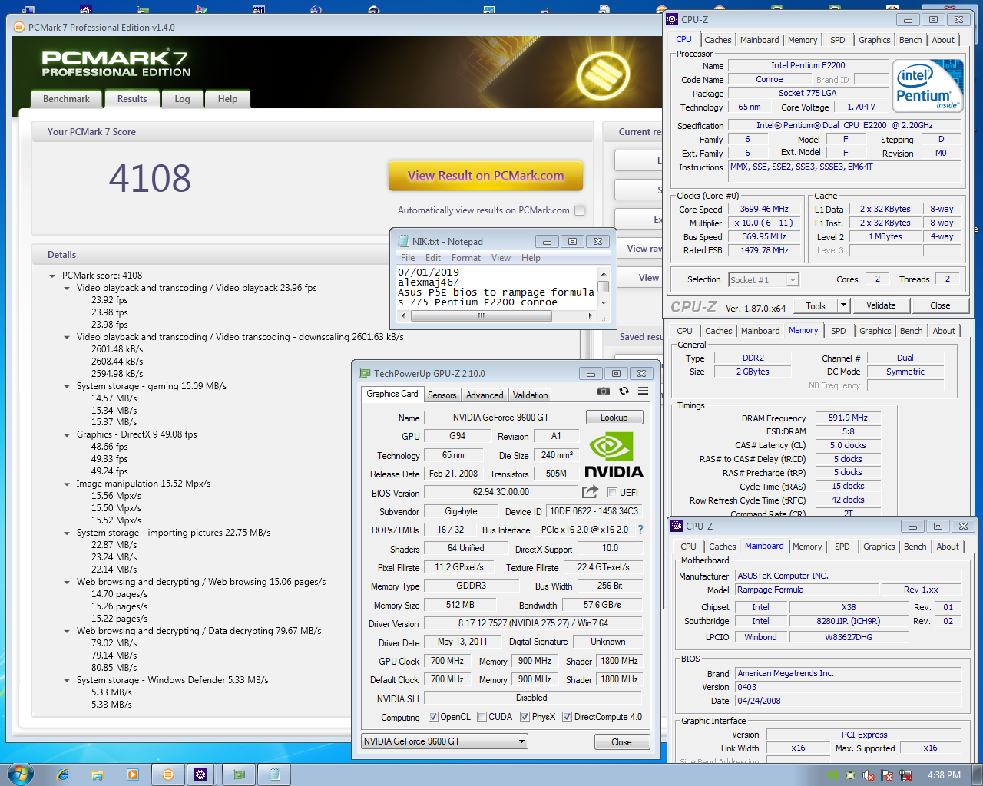Click the Notepad horizontal scrollbar thumb
The width and height of the screenshot is (983, 786).
click(482, 315)
